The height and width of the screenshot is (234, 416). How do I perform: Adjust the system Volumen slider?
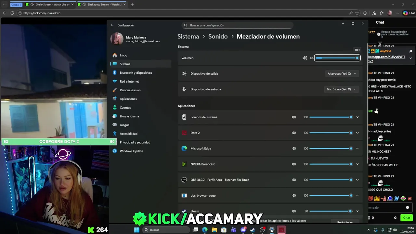337,58
